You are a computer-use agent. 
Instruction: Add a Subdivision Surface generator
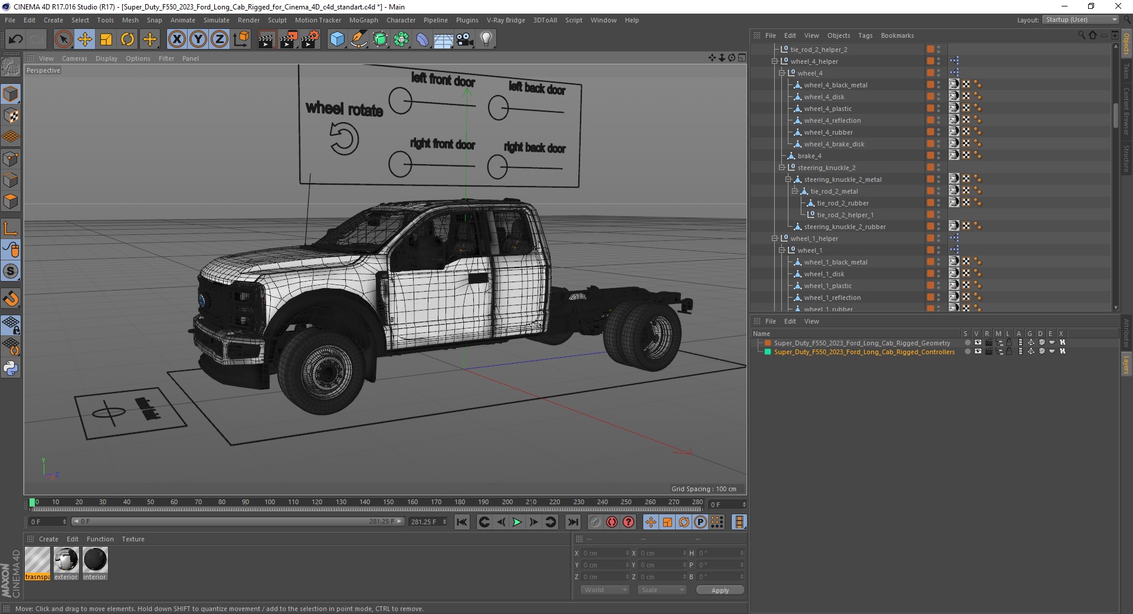(380, 40)
